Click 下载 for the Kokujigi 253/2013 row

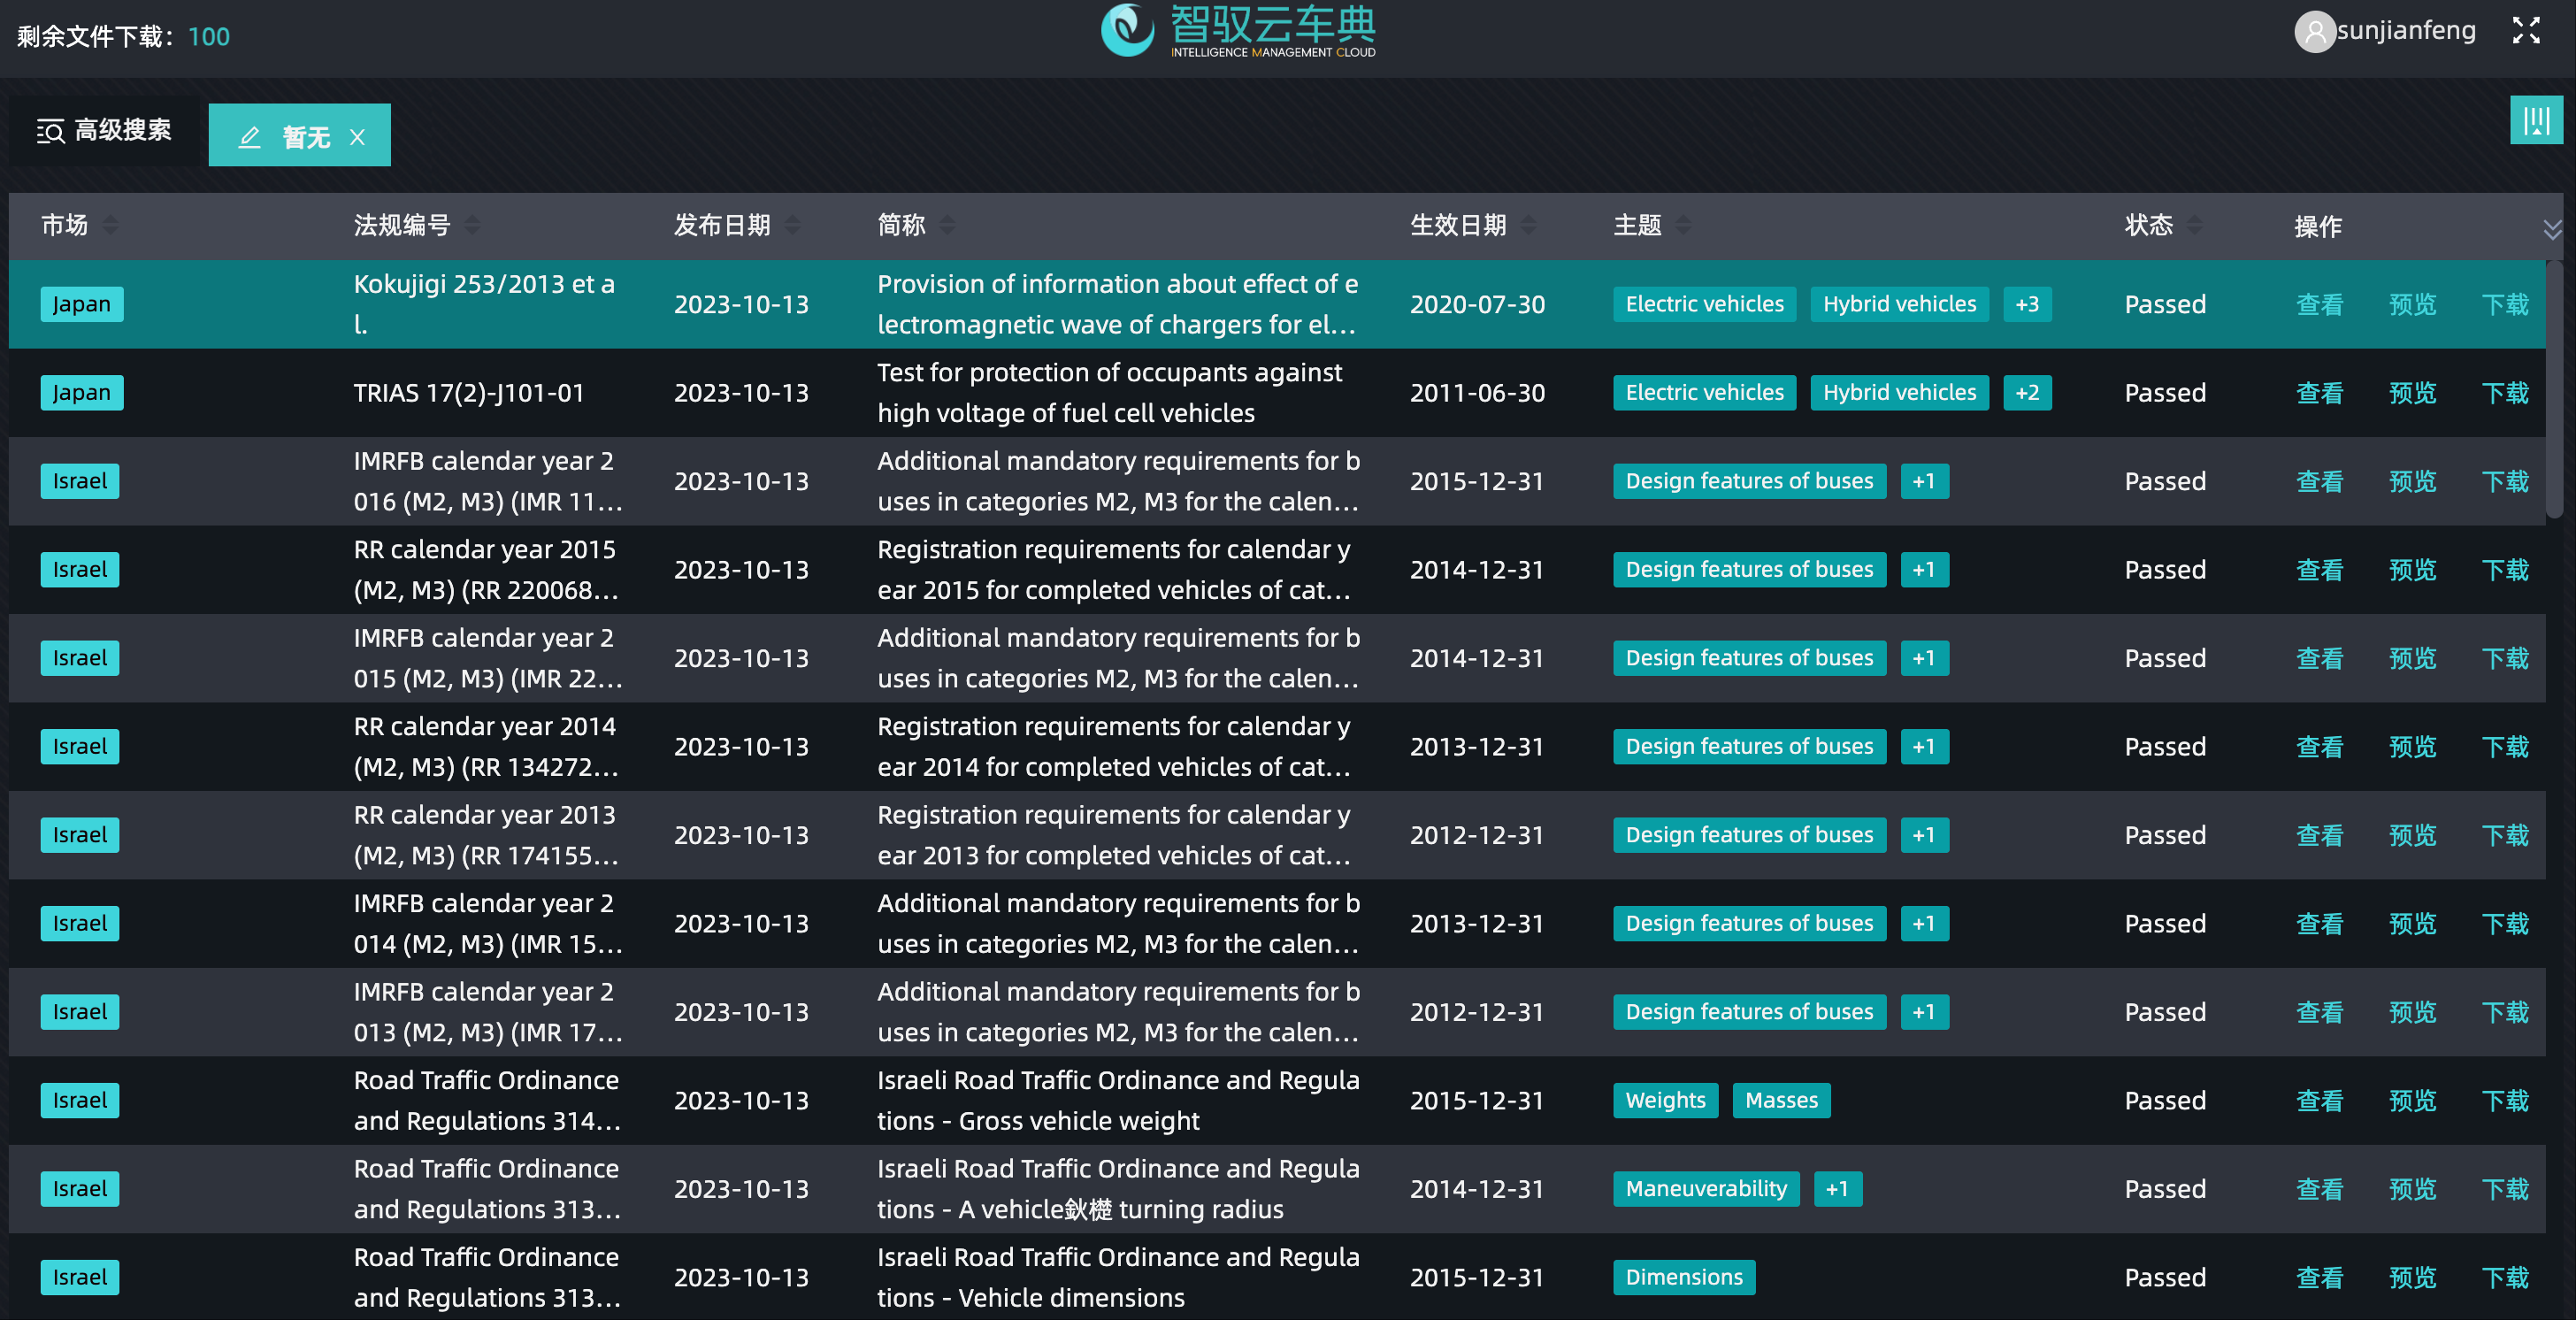tap(2504, 304)
